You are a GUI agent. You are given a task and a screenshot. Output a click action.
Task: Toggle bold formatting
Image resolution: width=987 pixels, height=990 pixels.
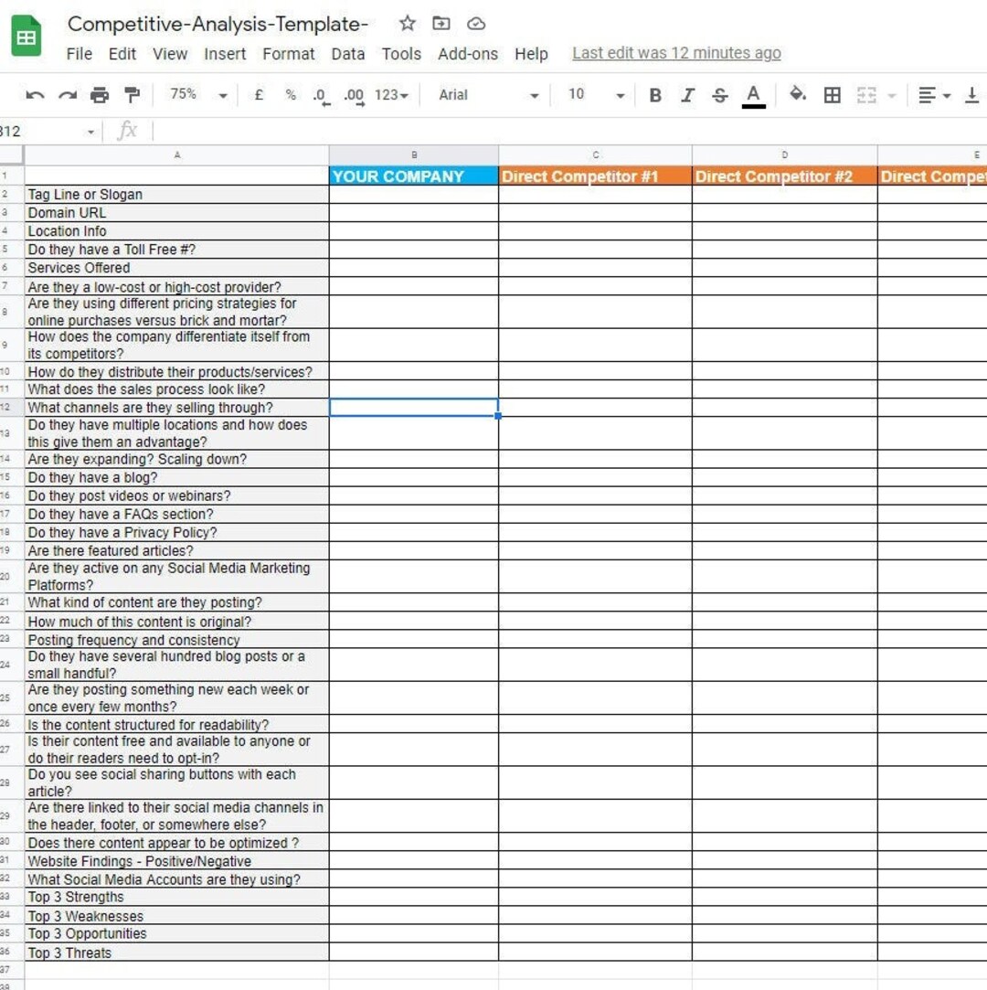click(x=655, y=94)
